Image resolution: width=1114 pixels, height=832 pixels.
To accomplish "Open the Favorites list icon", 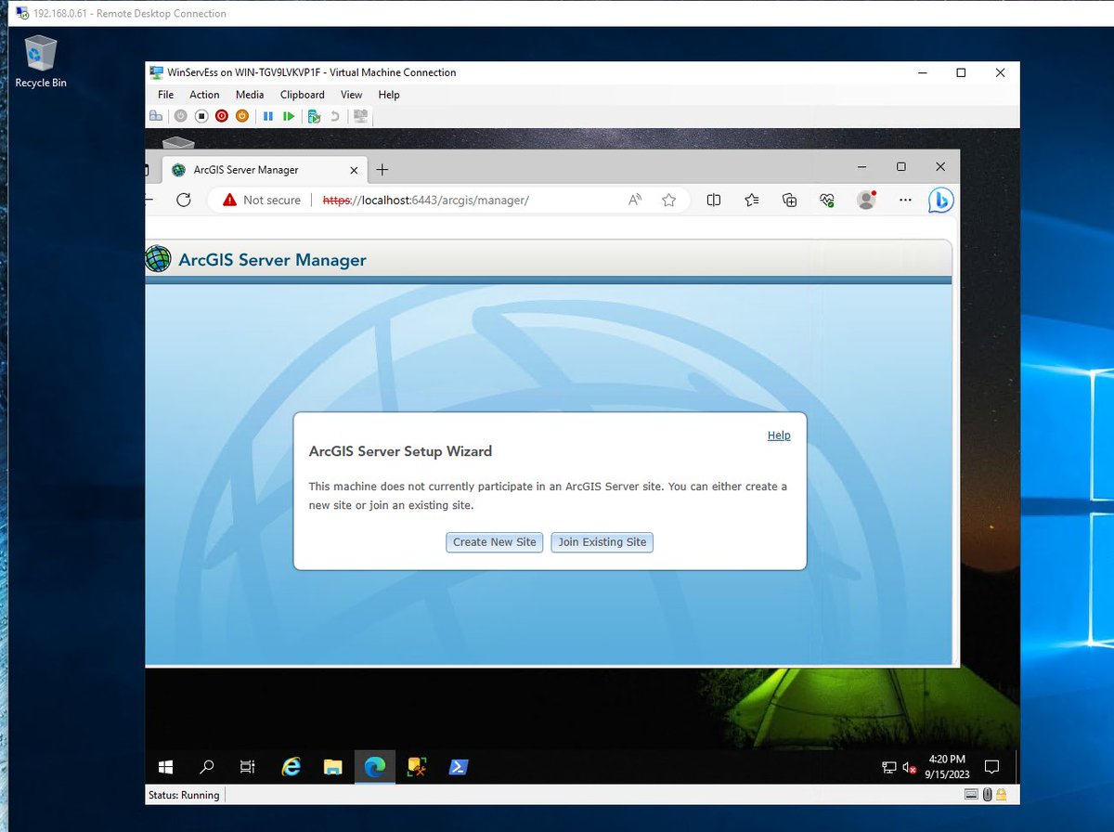I will click(752, 200).
